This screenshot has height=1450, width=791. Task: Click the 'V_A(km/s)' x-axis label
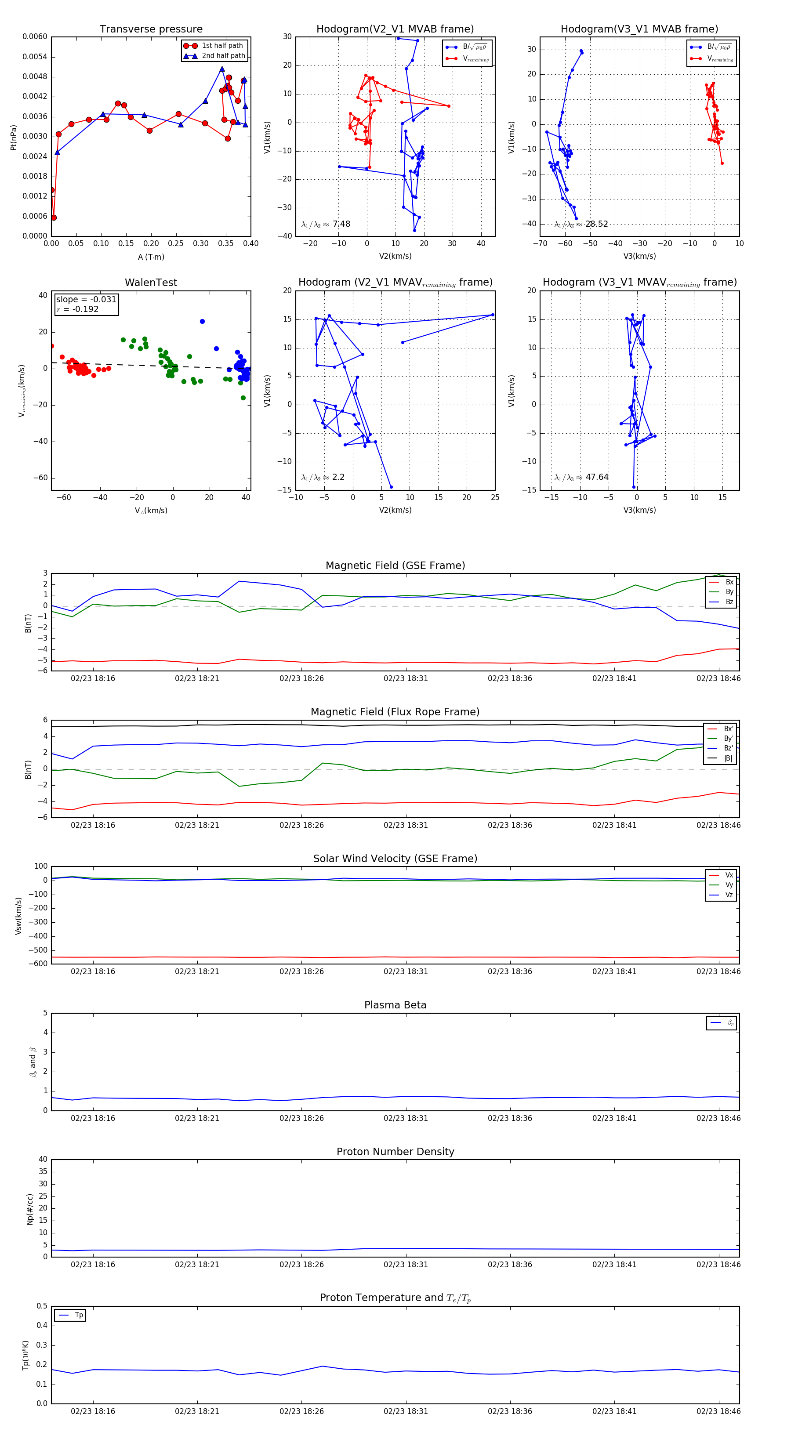(x=151, y=511)
